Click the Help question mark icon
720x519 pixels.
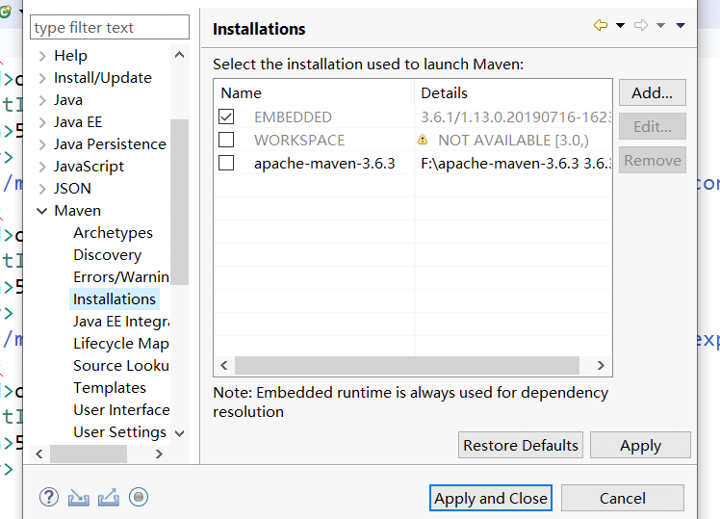pos(49,498)
